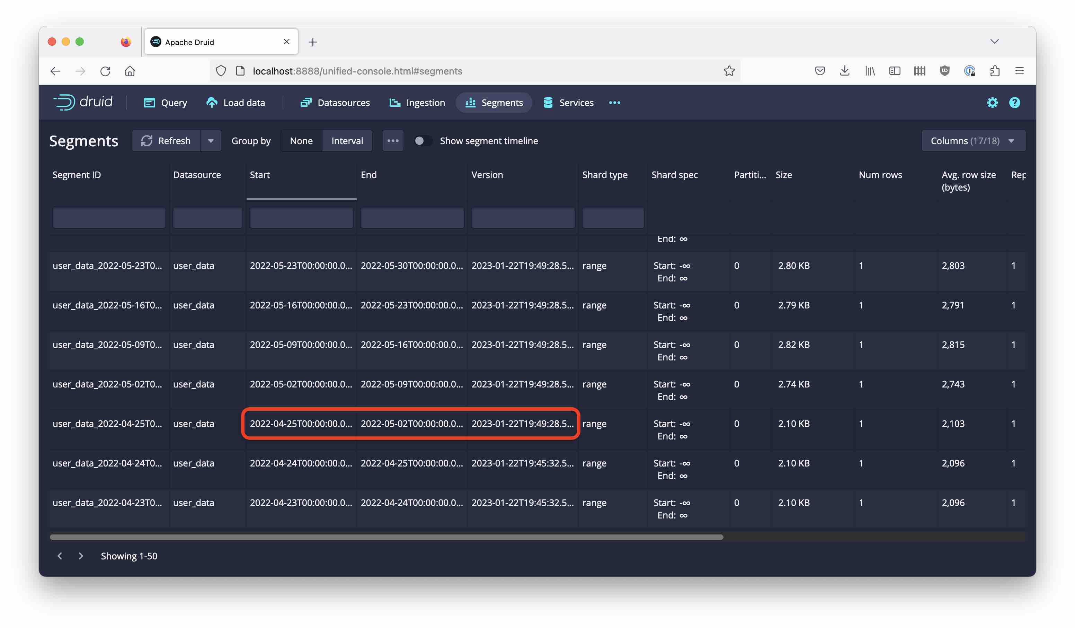Switch to the Datasources tab
Screen dimensions: 1075x628
[x=335, y=103]
